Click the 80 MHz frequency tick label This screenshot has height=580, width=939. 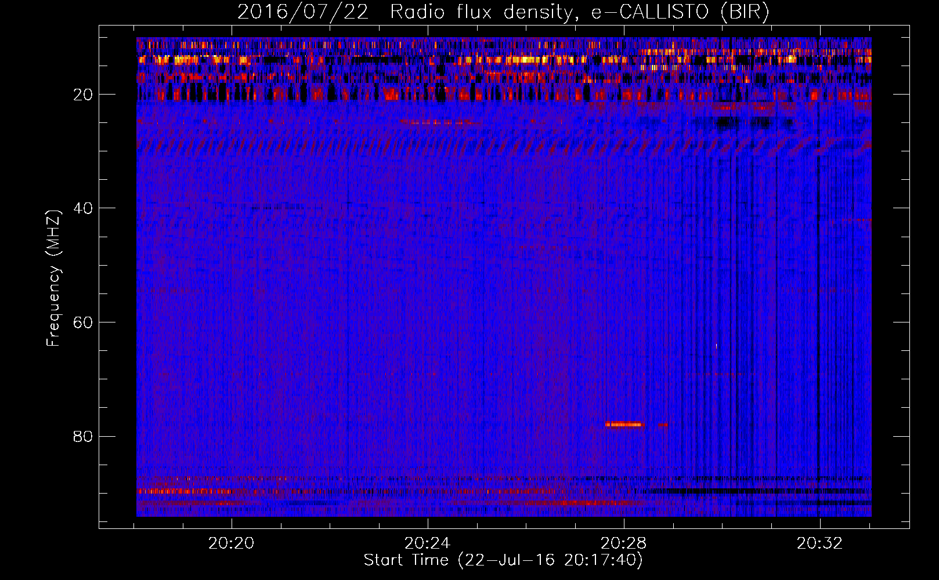pos(83,436)
